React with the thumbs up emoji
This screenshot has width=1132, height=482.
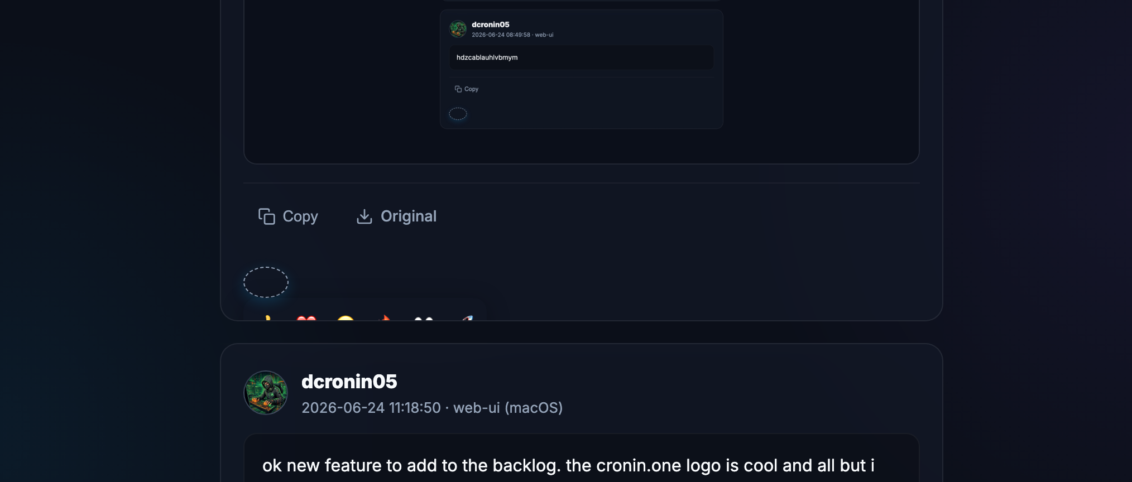pyautogui.click(x=268, y=318)
